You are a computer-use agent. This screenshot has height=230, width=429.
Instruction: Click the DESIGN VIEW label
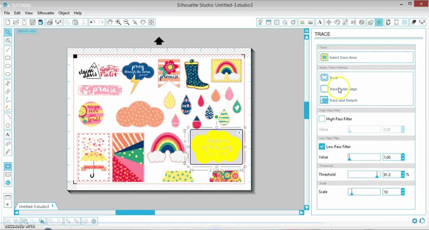point(27,31)
